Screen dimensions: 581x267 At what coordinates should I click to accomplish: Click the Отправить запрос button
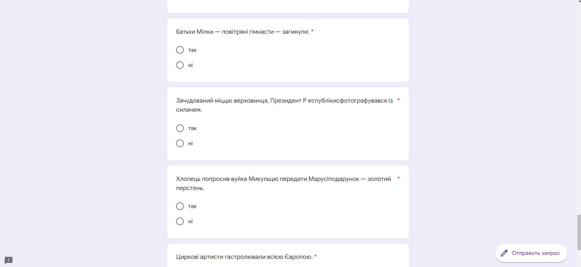(x=531, y=253)
